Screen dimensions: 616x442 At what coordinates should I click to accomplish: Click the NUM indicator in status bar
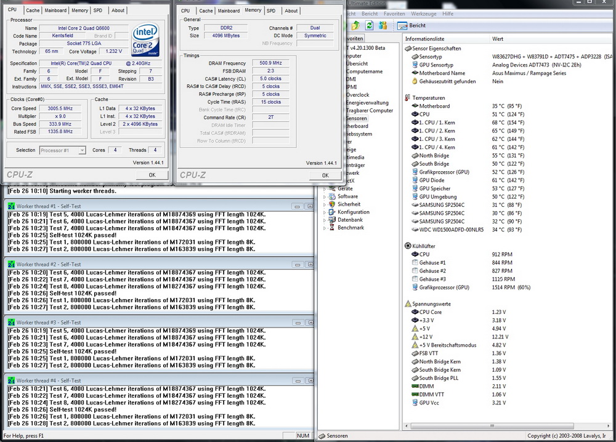point(302,436)
